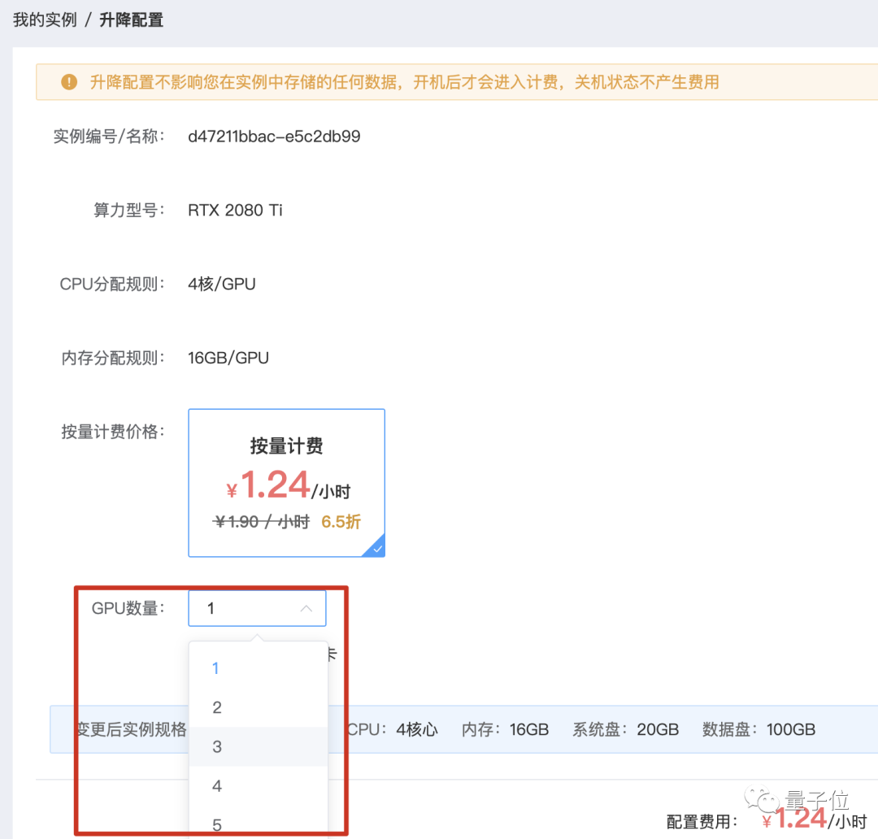Image resolution: width=878 pixels, height=839 pixels.
Task: Click the chevron arrow in the GPU数量 selector
Action: point(306,608)
